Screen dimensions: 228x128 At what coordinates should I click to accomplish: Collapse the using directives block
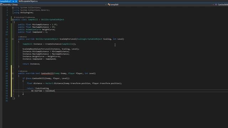pyautogui.click(x=13, y=7)
